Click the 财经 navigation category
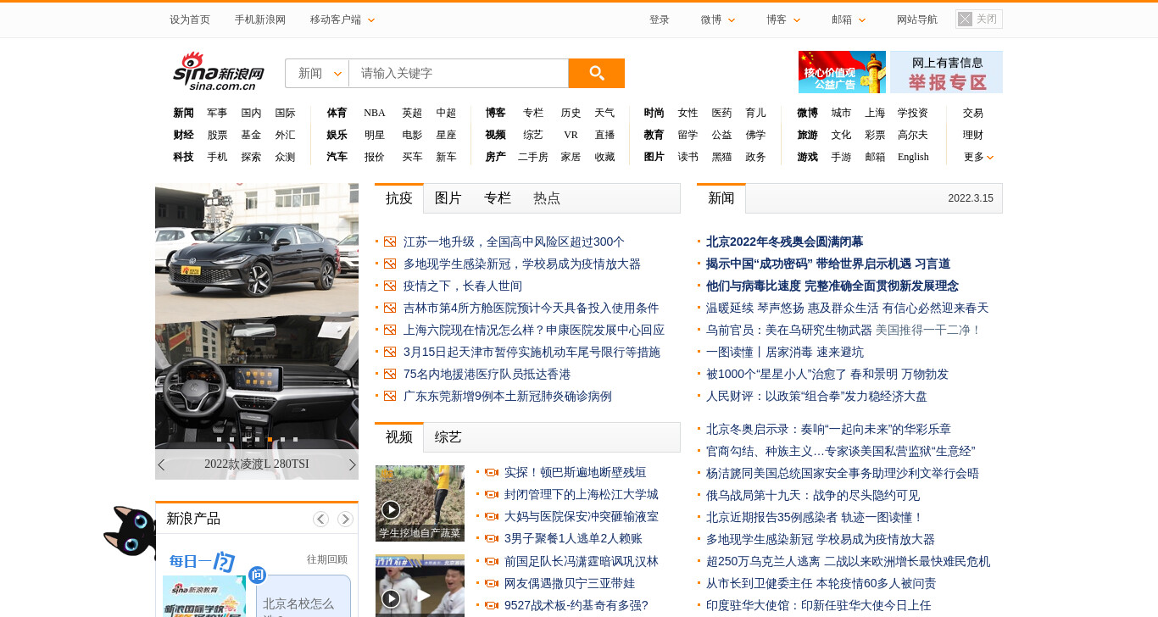The image size is (1158, 617). click(183, 135)
